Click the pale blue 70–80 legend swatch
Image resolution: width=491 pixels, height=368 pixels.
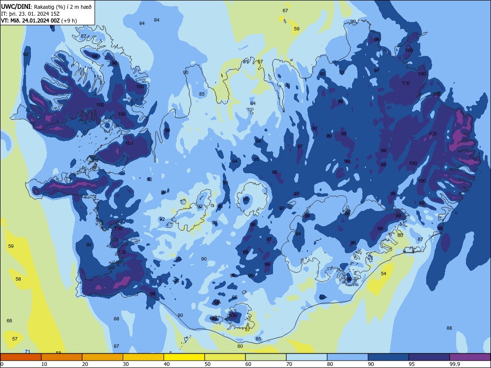(x=306, y=357)
